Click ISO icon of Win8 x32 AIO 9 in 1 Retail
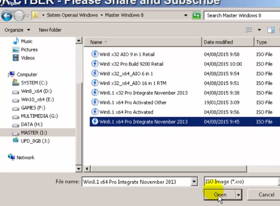280x206 pixels. pyautogui.click(x=95, y=54)
